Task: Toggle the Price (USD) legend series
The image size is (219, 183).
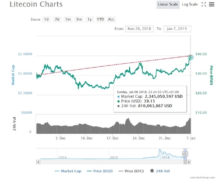Action: click(x=100, y=171)
